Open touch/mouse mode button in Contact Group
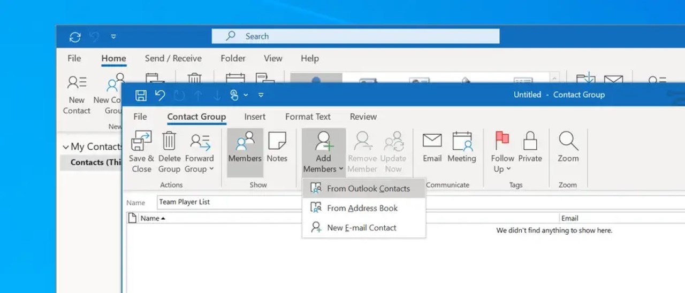 234,95
